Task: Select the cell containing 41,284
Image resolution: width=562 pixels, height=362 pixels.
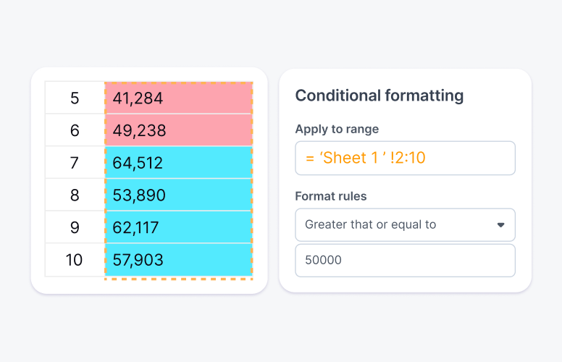Action: click(178, 98)
